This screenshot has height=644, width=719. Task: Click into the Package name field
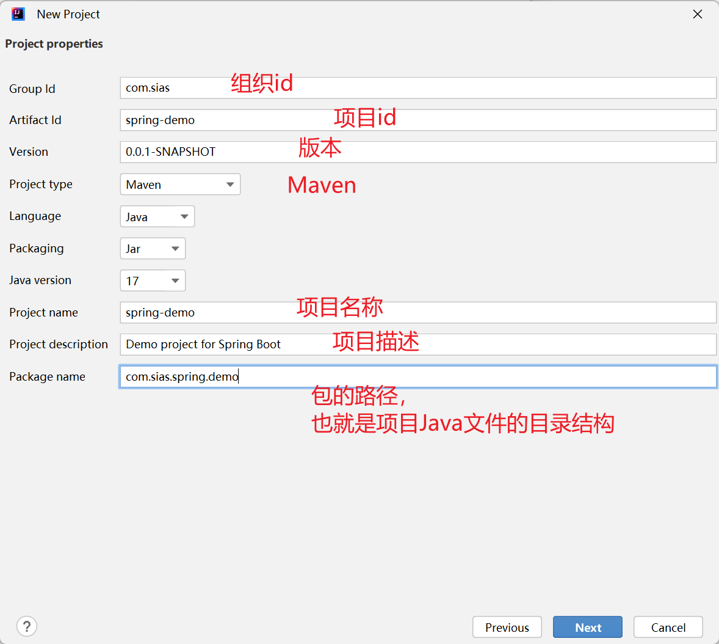(417, 376)
